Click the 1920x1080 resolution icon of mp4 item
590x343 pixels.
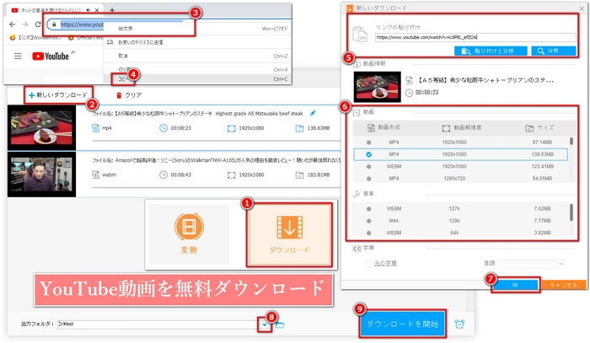pos(232,128)
